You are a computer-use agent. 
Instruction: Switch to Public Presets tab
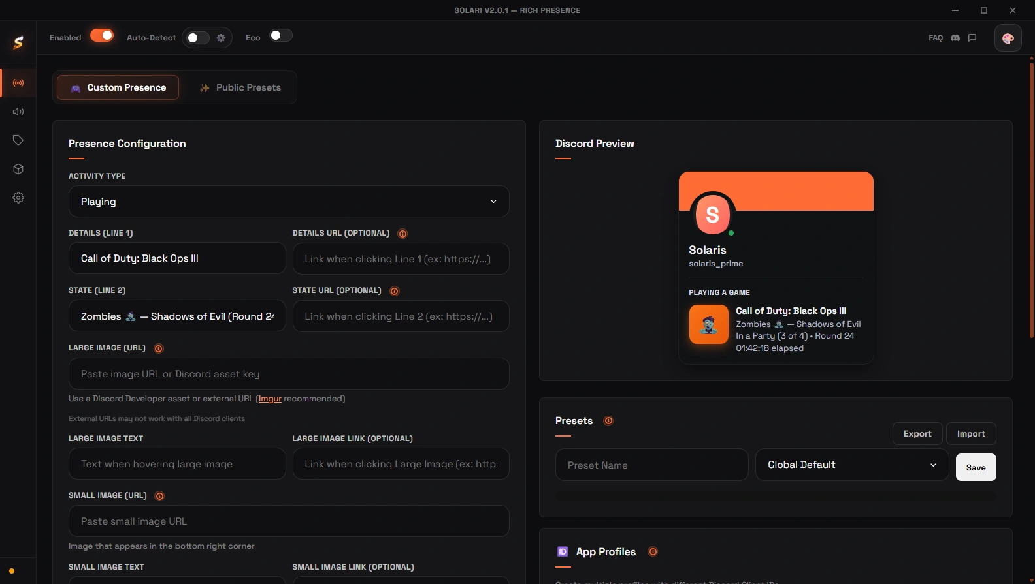[x=240, y=87]
